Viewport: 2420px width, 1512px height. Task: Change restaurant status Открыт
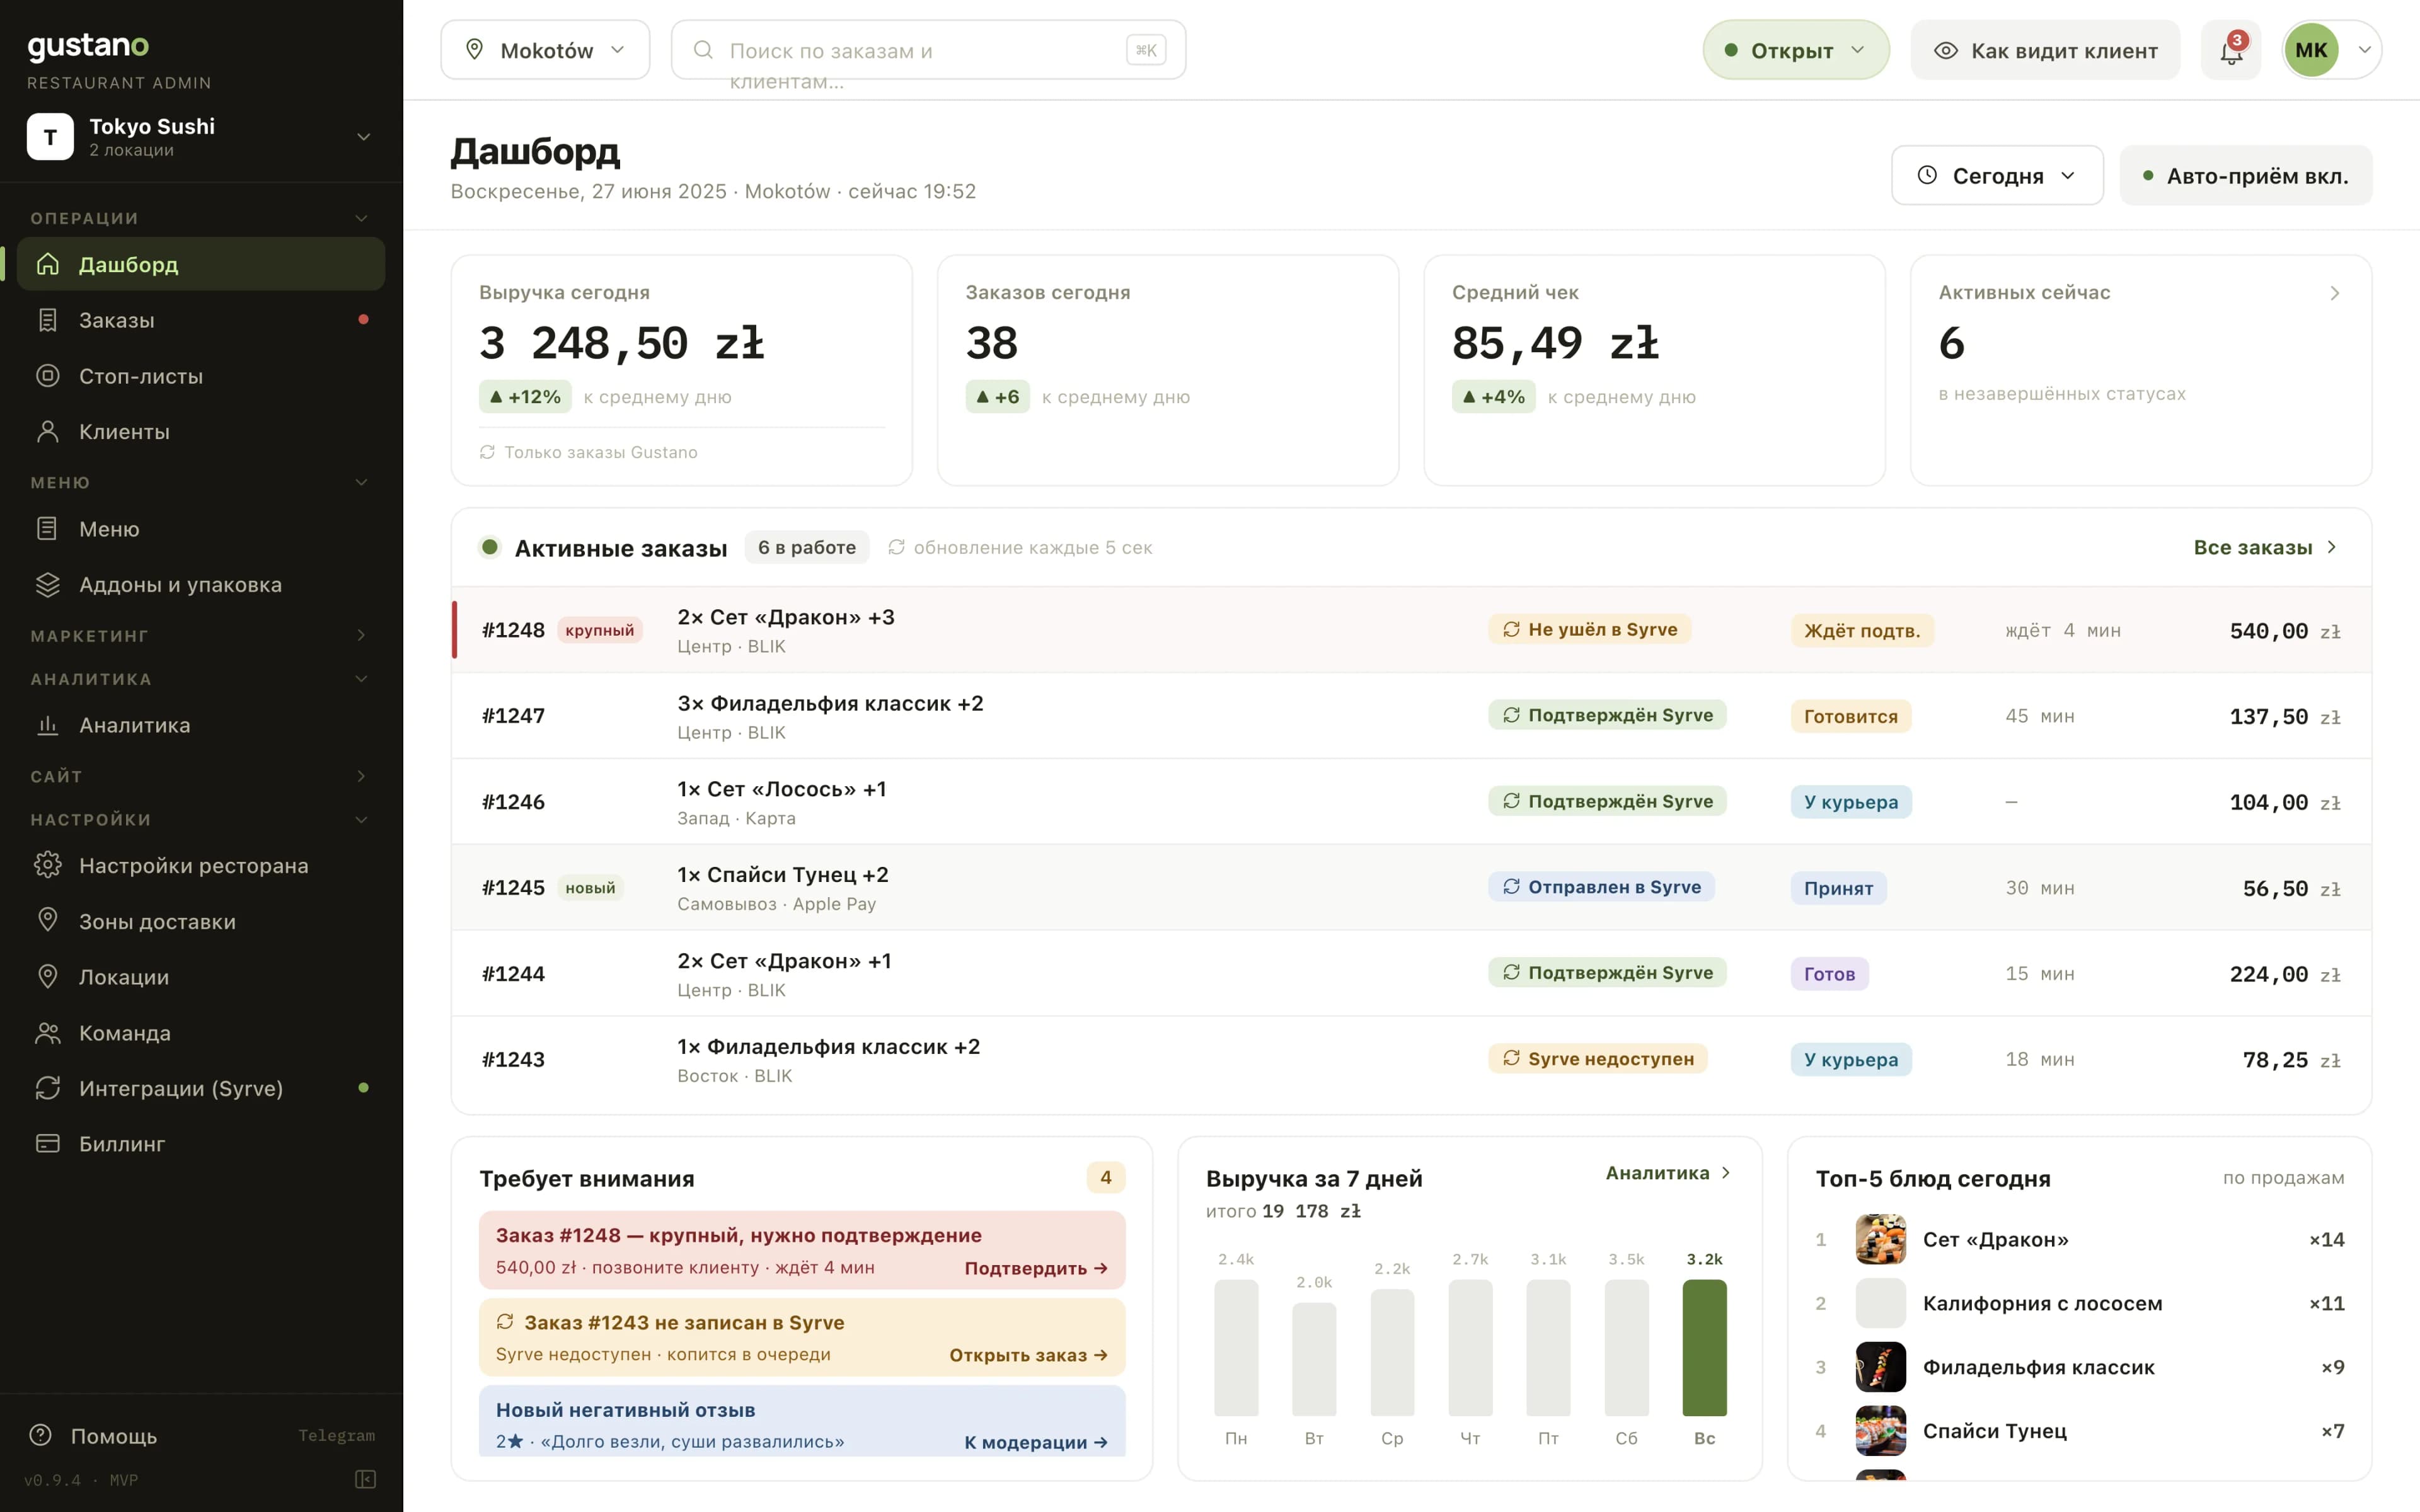coord(1796,50)
